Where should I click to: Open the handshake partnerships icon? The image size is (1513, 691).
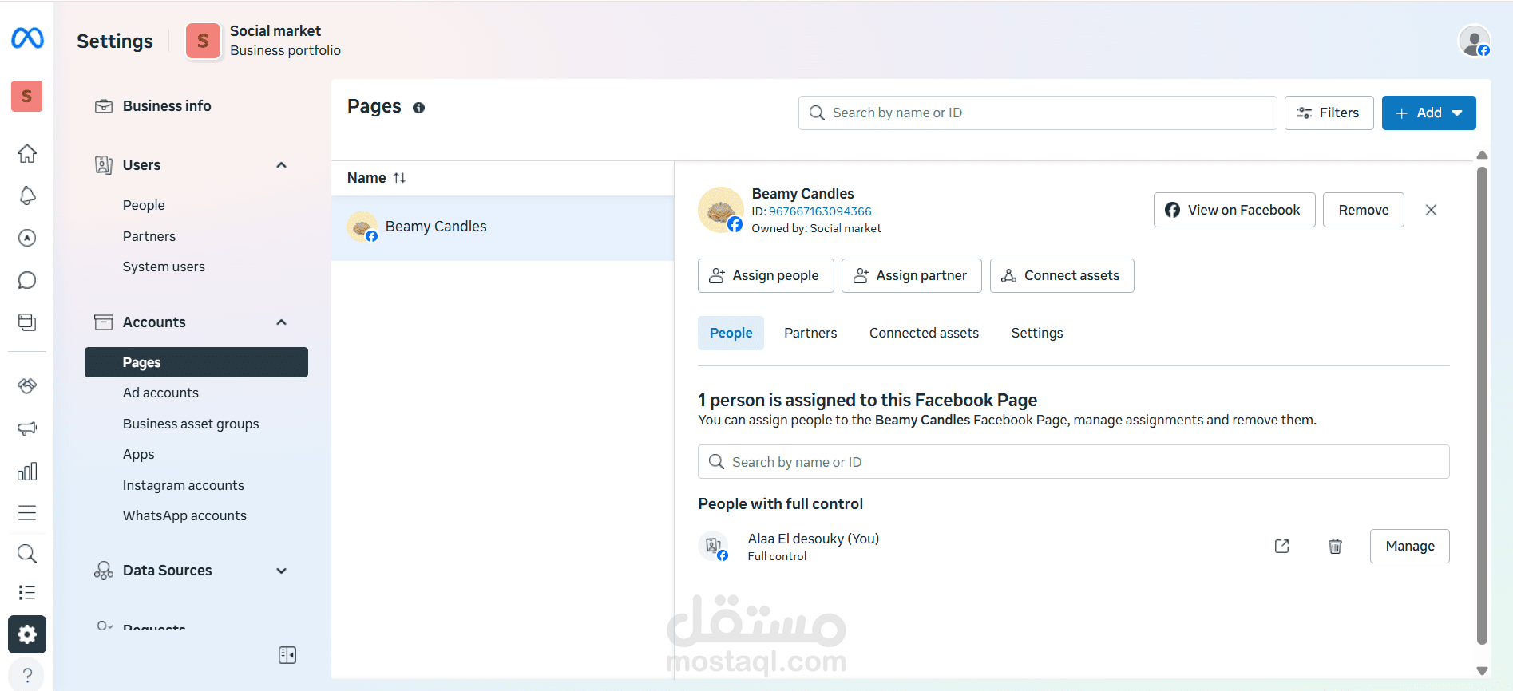click(x=27, y=386)
